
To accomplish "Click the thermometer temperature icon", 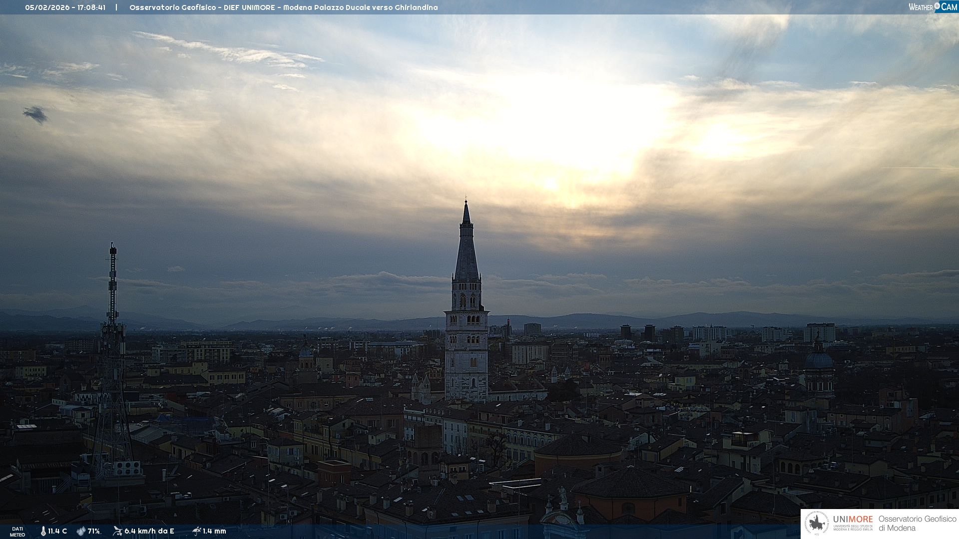I will coord(43,531).
